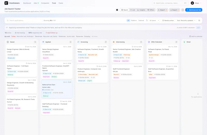
Task: Open the Jobs nav item
Action: point(35,3)
